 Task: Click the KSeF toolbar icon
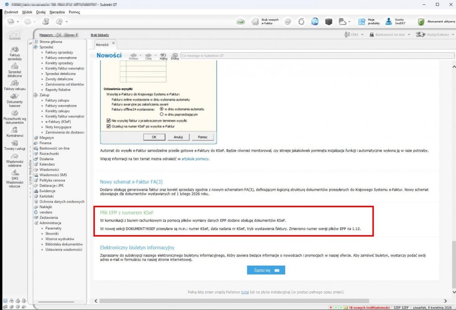pyautogui.click(x=240, y=22)
